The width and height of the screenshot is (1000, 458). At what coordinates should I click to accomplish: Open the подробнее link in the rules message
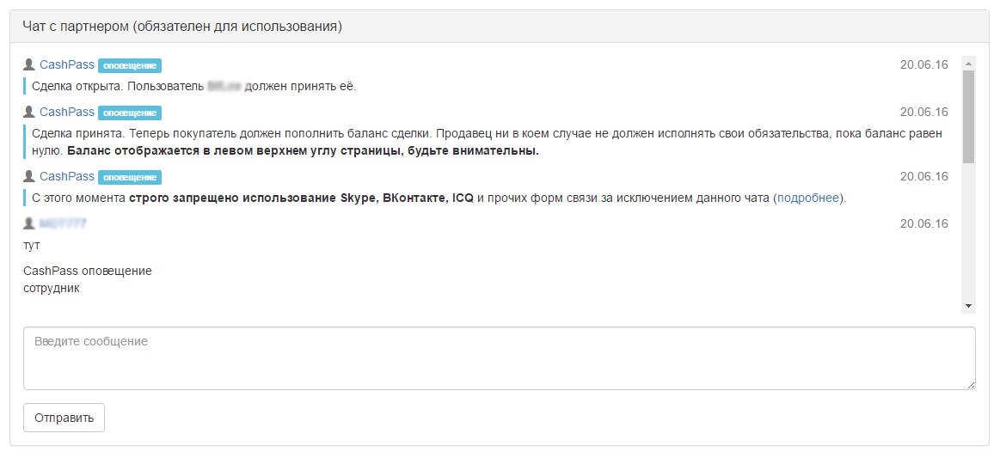[808, 198]
